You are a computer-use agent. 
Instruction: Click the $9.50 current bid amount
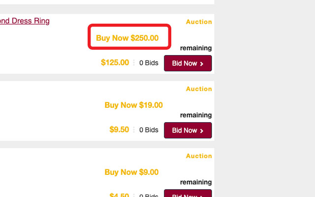coord(119,130)
